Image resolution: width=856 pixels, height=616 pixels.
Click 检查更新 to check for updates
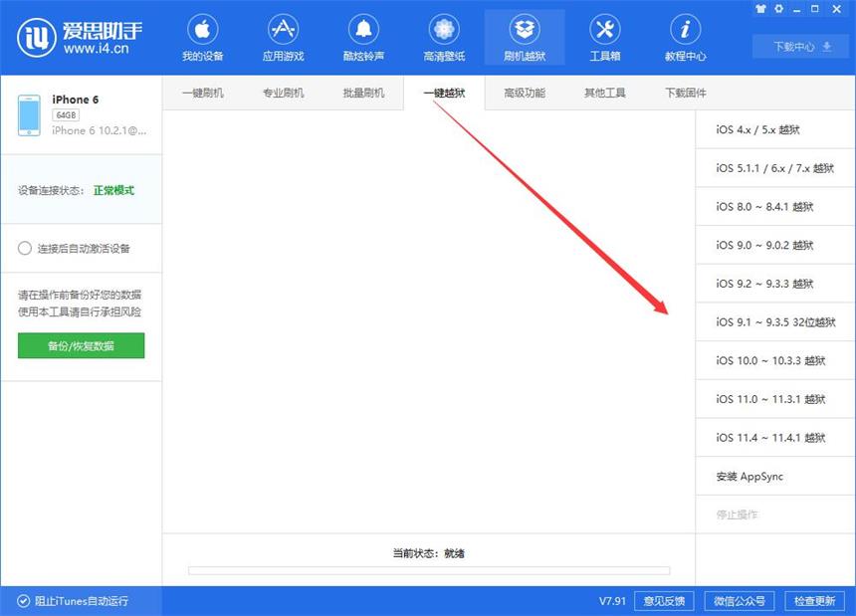[816, 601]
